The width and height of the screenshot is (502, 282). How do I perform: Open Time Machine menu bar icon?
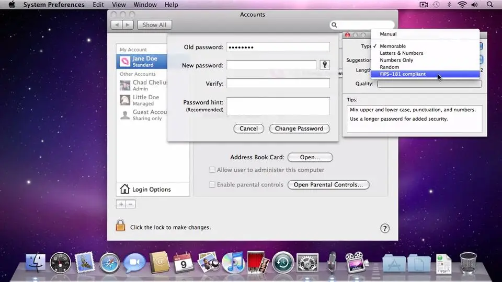point(436,5)
